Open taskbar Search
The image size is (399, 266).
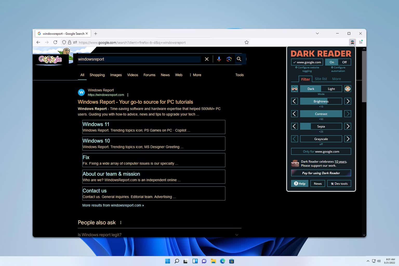pos(177,261)
